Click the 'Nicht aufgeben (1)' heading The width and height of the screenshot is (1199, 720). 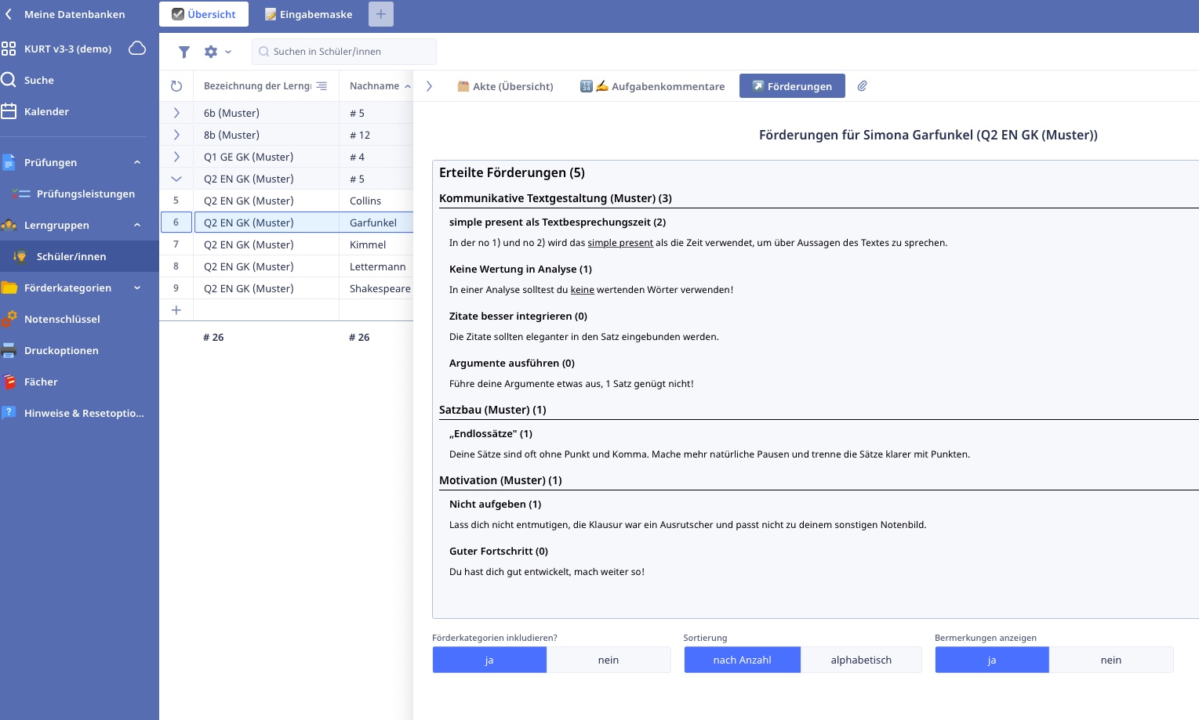pyautogui.click(x=495, y=505)
